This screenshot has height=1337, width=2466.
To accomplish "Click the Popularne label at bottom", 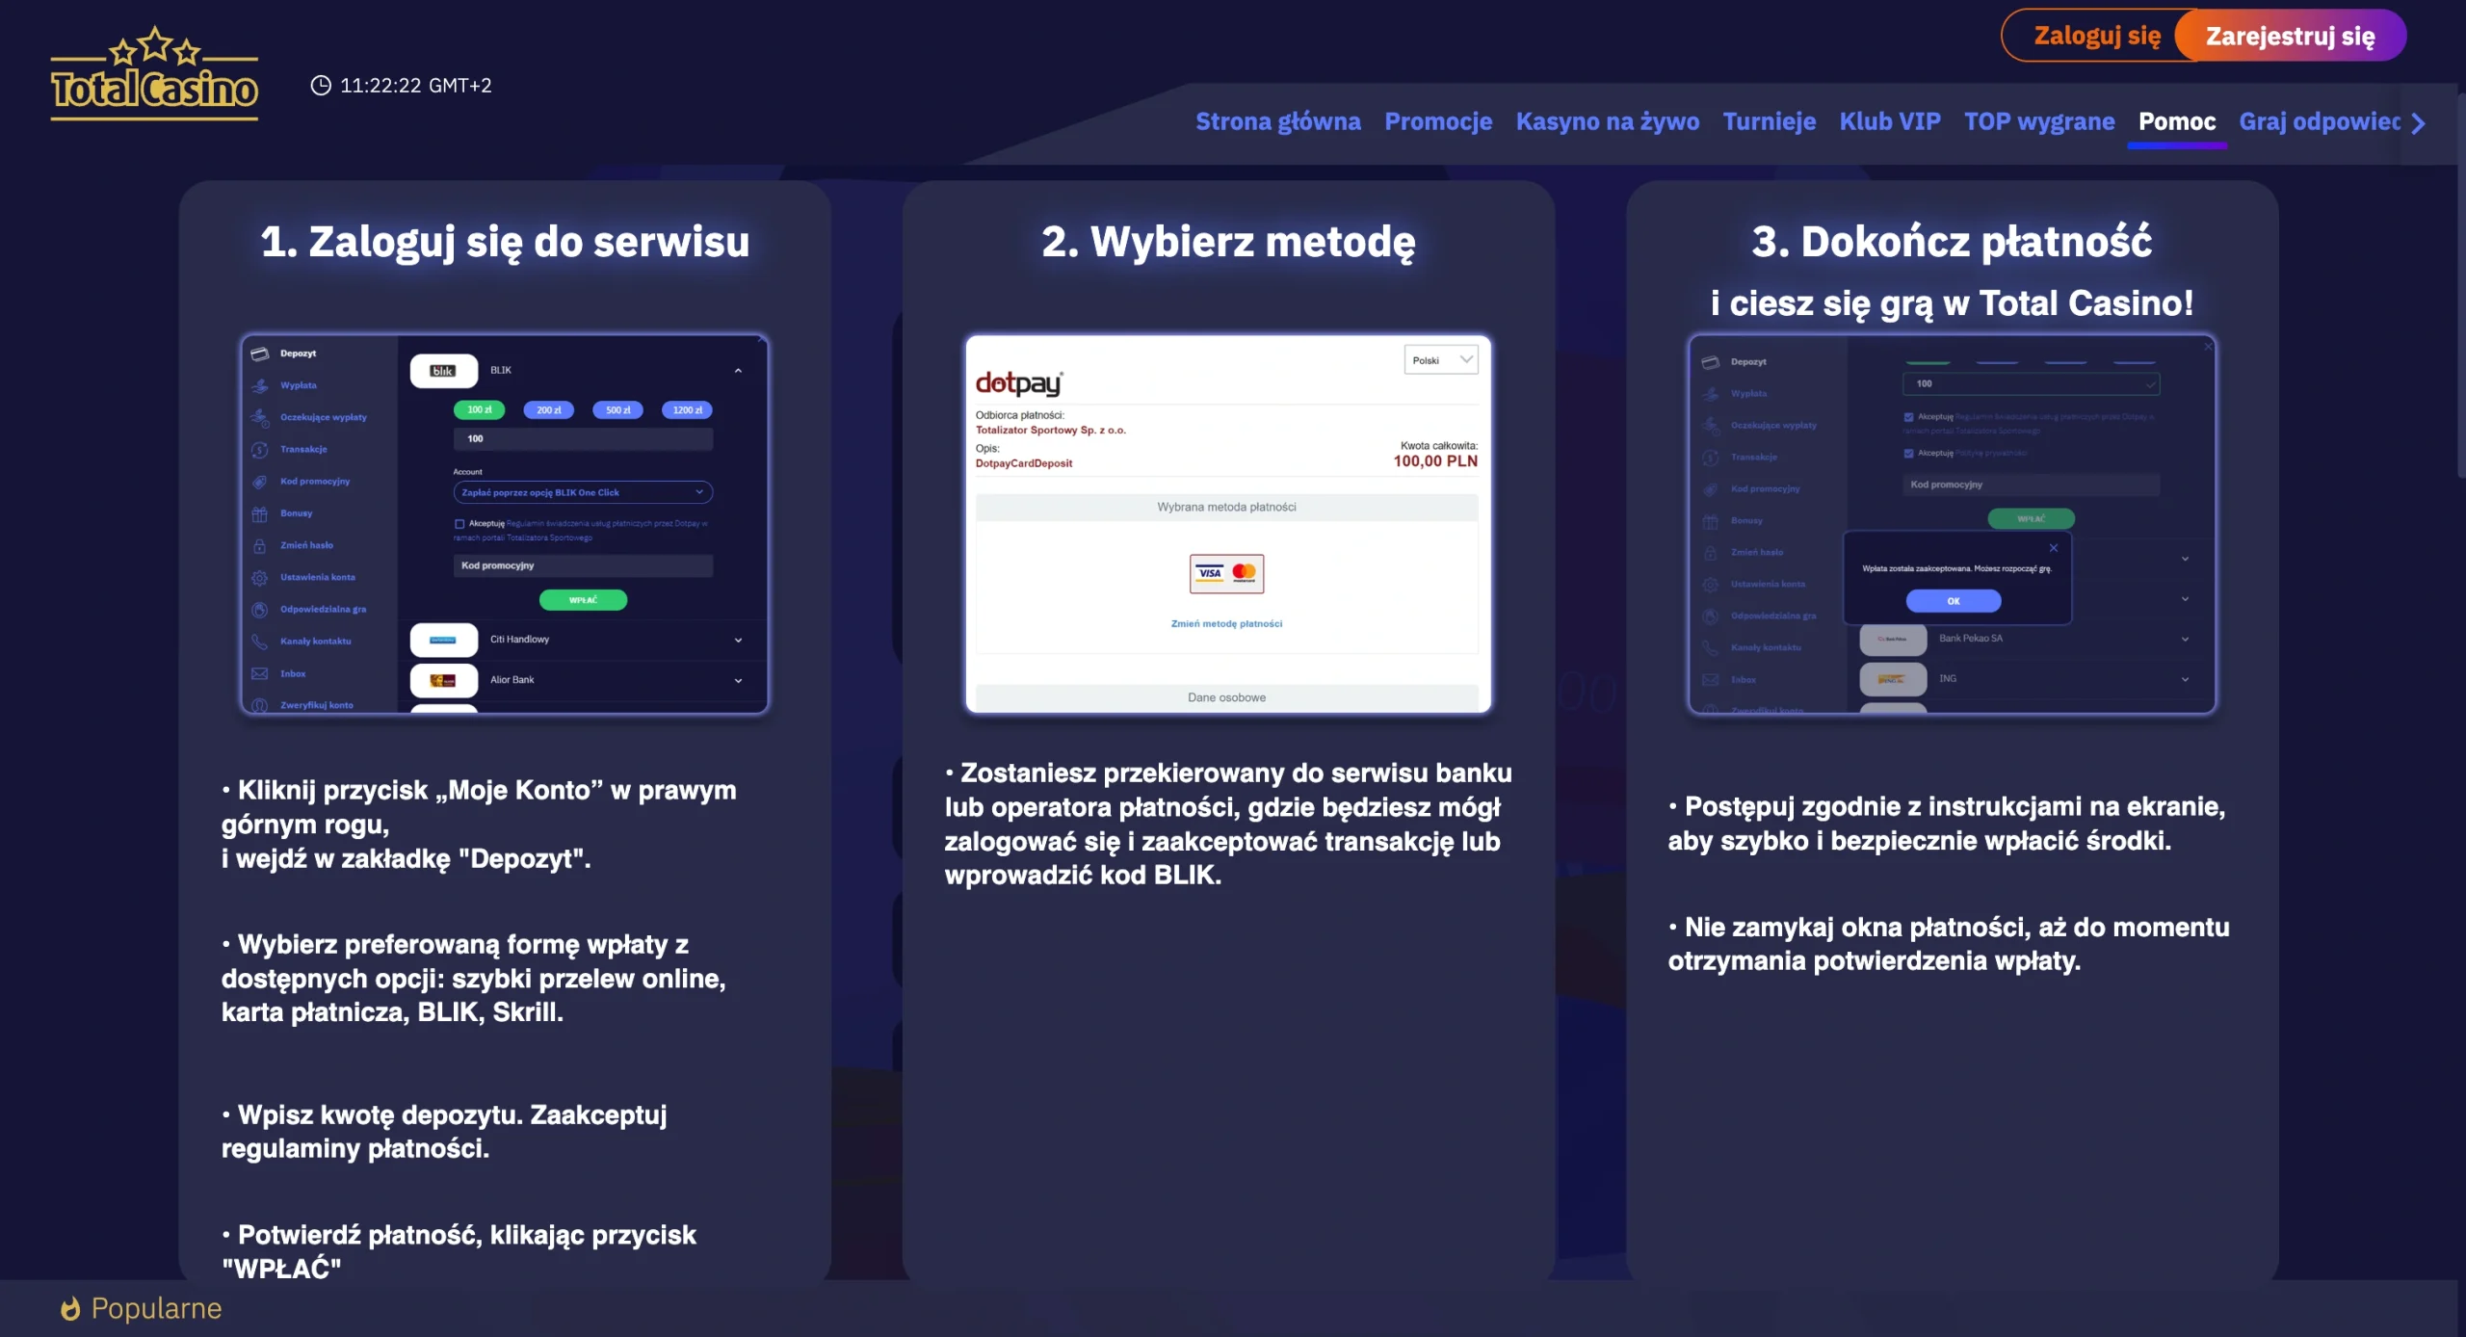I will (156, 1308).
